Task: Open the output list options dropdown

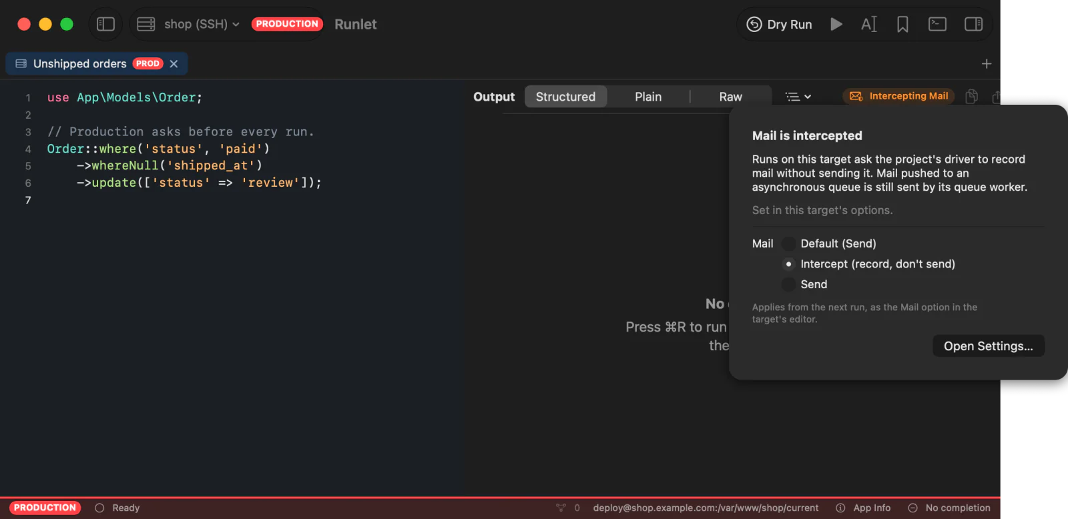Action: pyautogui.click(x=798, y=97)
